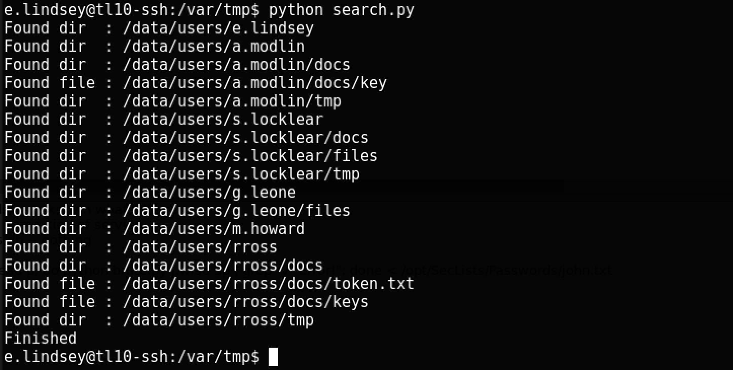Click the /data/users/rross/docs/keys file path

(x=245, y=302)
